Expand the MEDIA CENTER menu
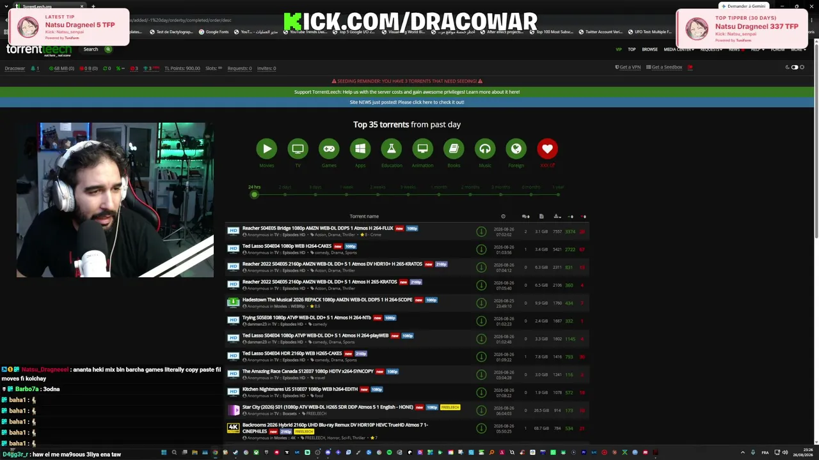Screen dimensions: 819x460 click(x=678, y=49)
